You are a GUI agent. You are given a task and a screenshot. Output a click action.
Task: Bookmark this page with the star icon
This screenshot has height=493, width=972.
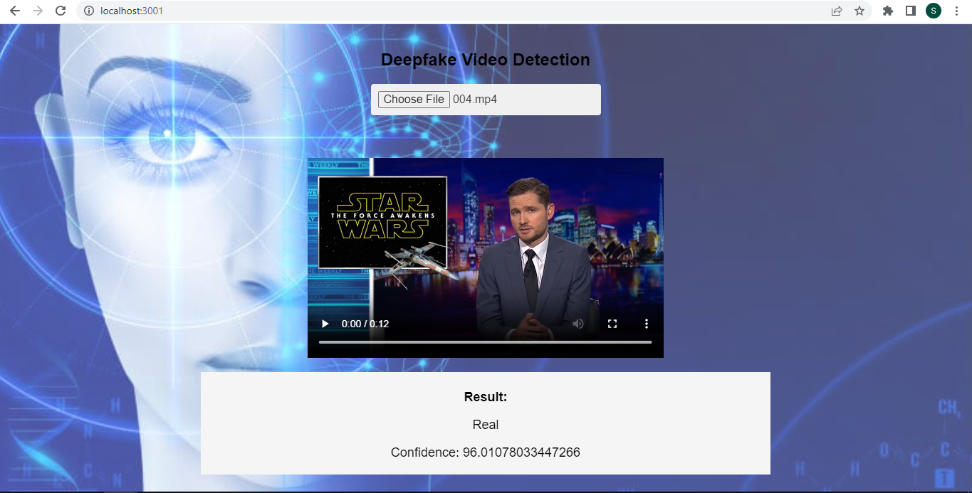pos(860,11)
